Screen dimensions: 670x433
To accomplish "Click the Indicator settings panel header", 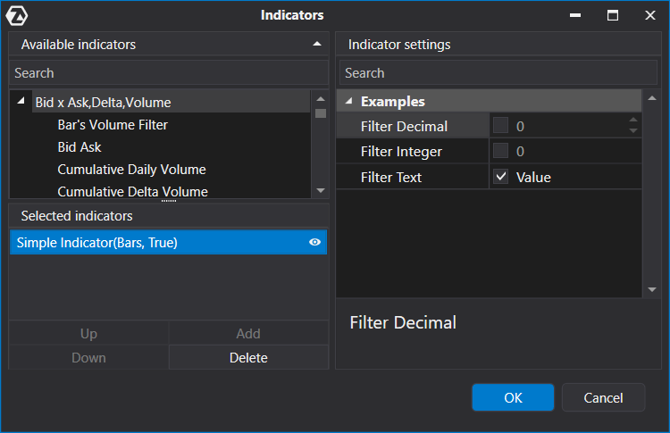I will pyautogui.click(x=498, y=44).
